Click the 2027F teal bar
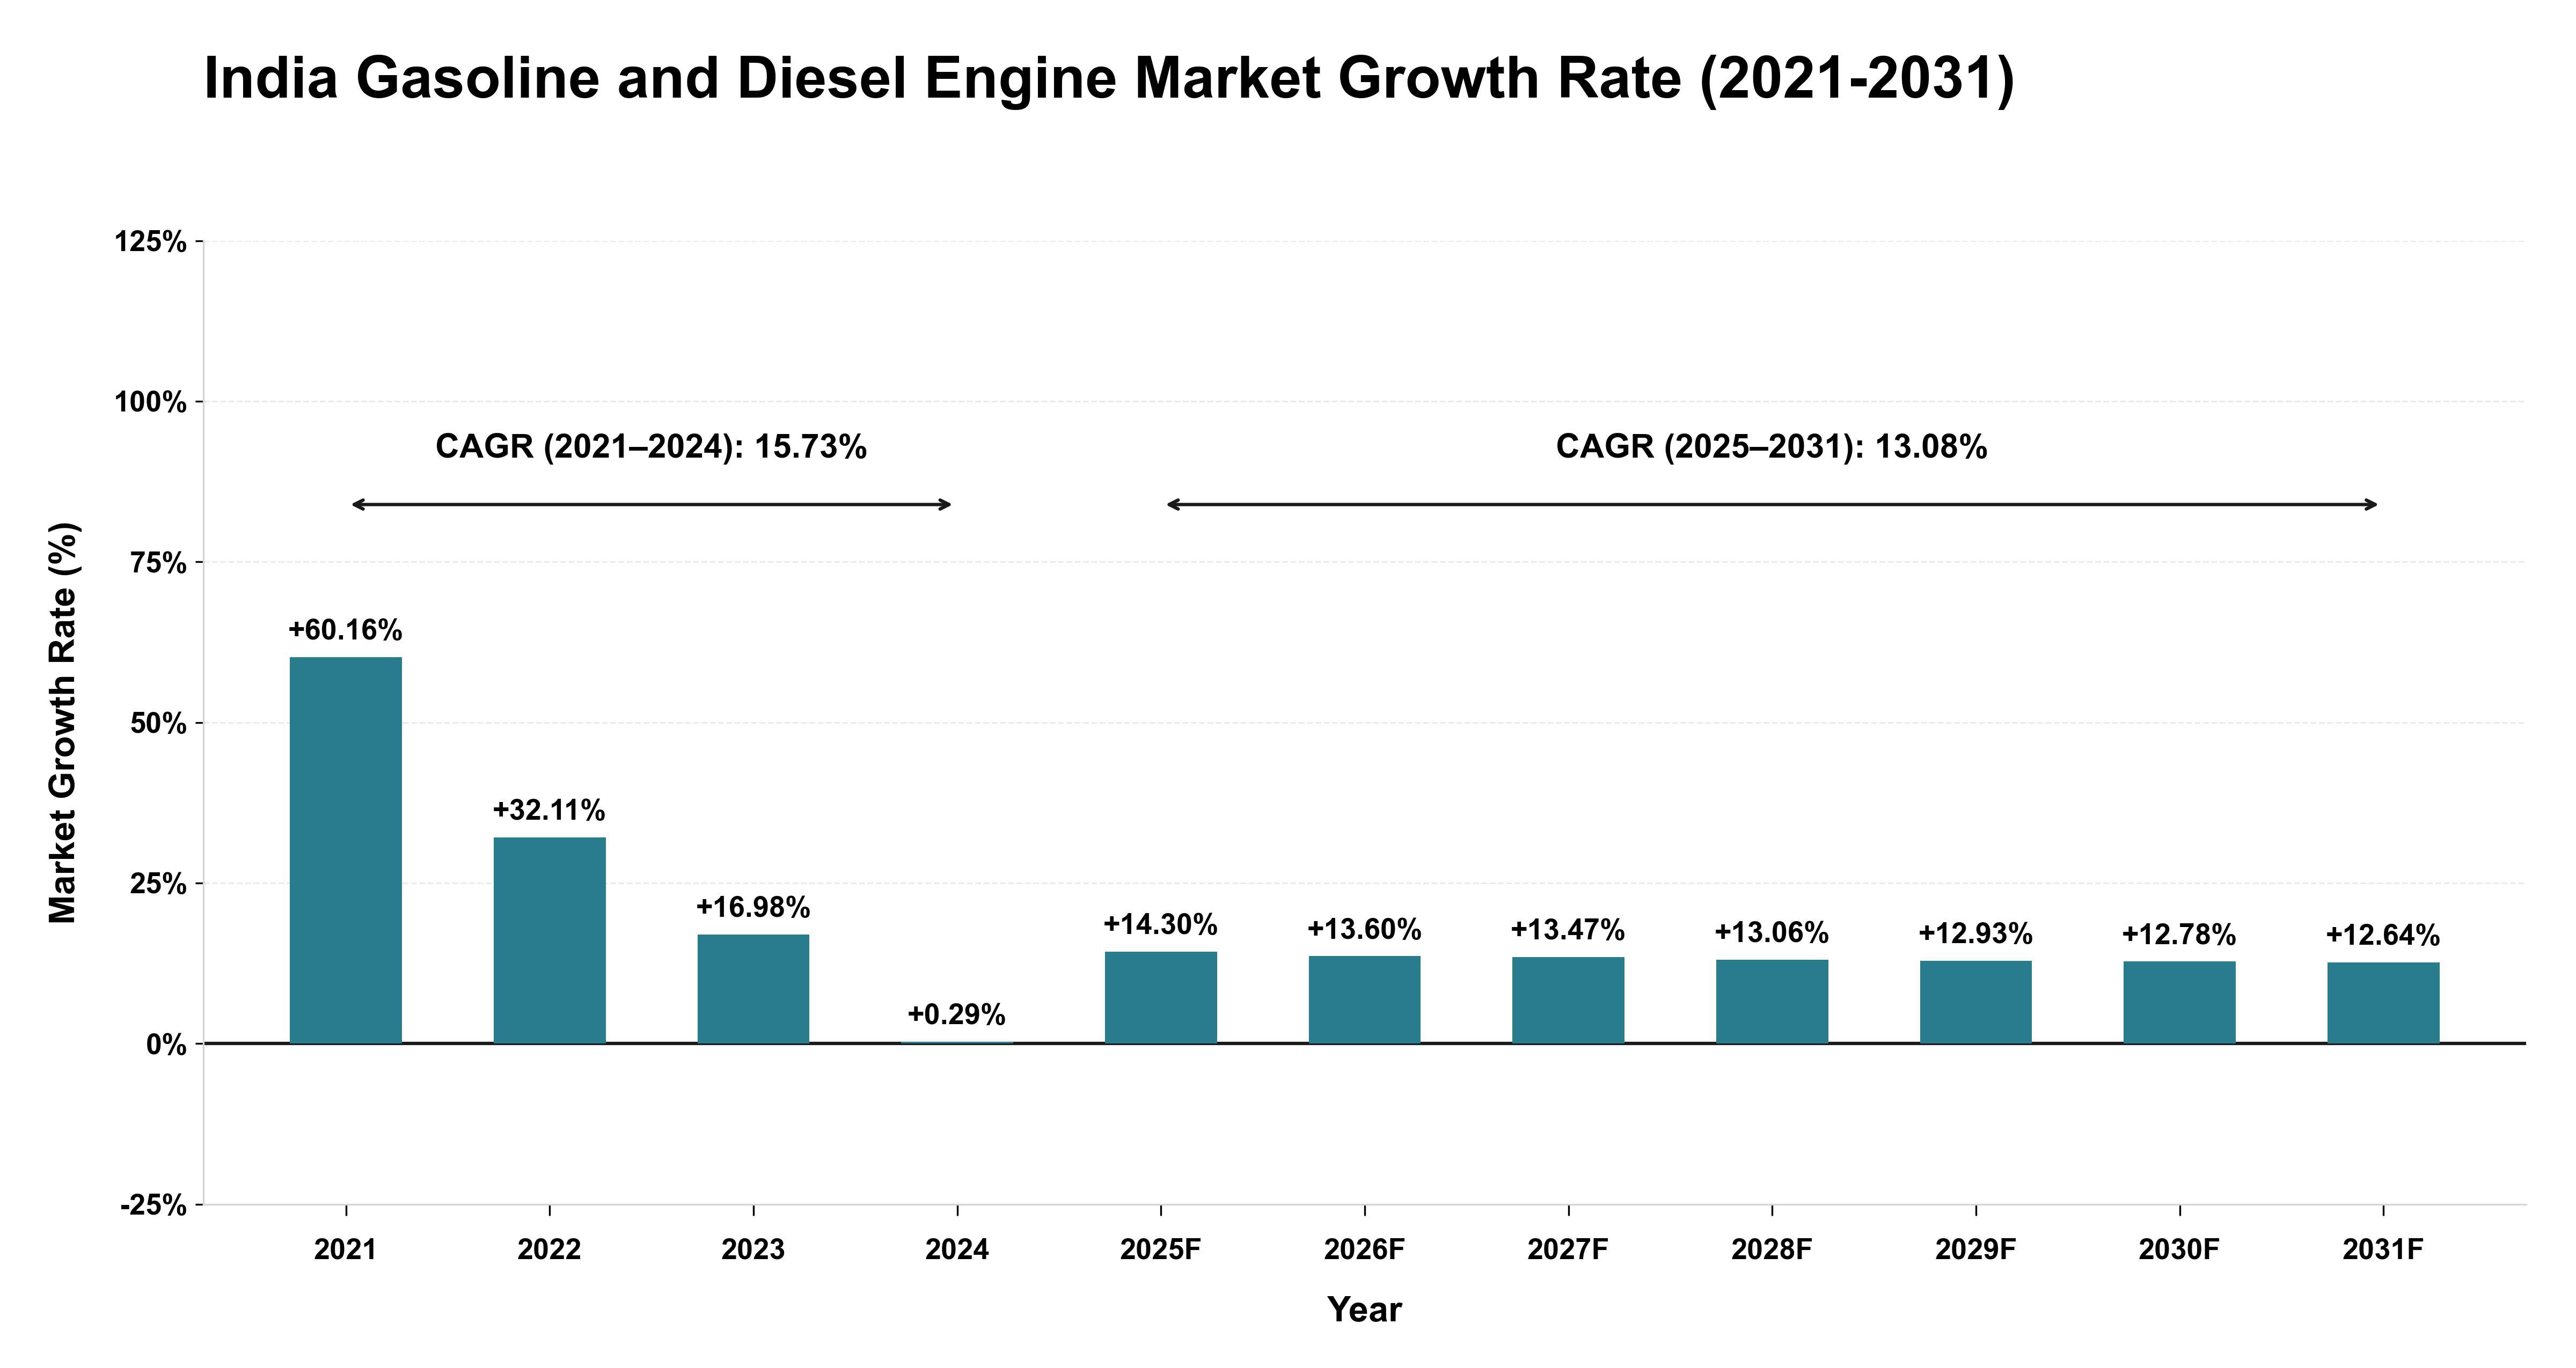Viewport: 2576px width, 1368px height. [x=1568, y=1000]
